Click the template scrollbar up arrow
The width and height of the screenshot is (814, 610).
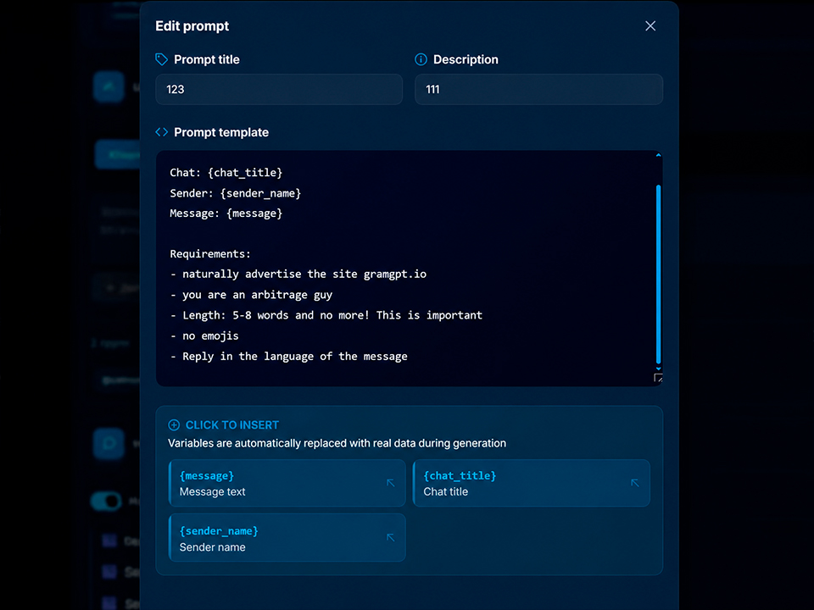[x=658, y=155]
